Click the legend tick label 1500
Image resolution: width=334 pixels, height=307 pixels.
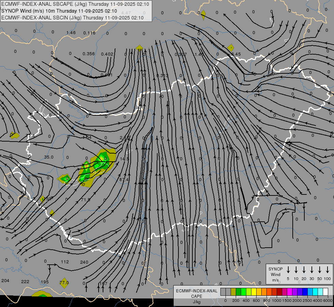[287, 301]
